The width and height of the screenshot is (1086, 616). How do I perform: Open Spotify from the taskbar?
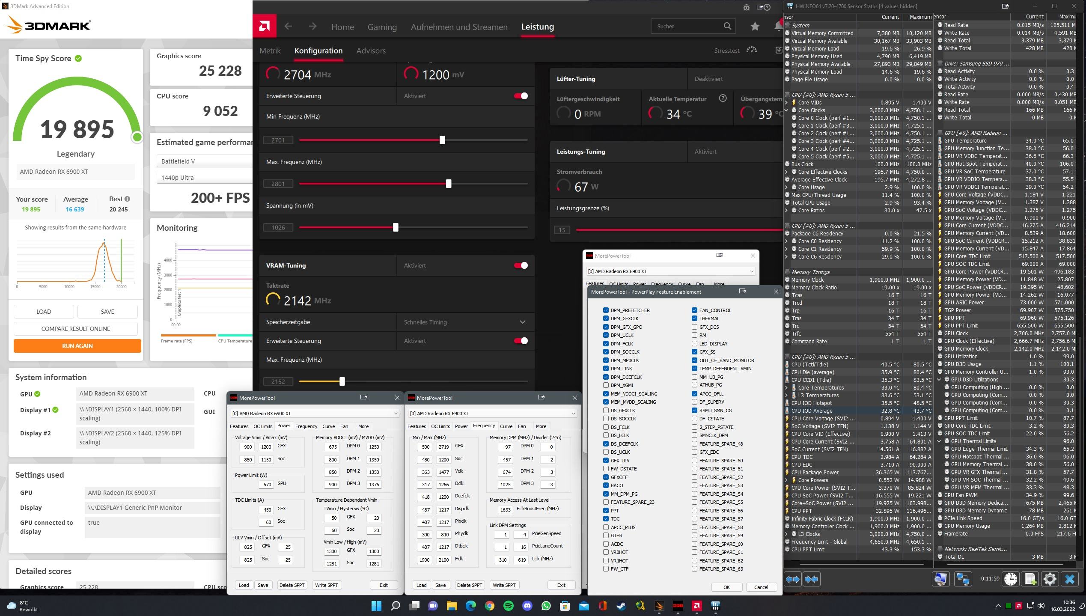509,606
